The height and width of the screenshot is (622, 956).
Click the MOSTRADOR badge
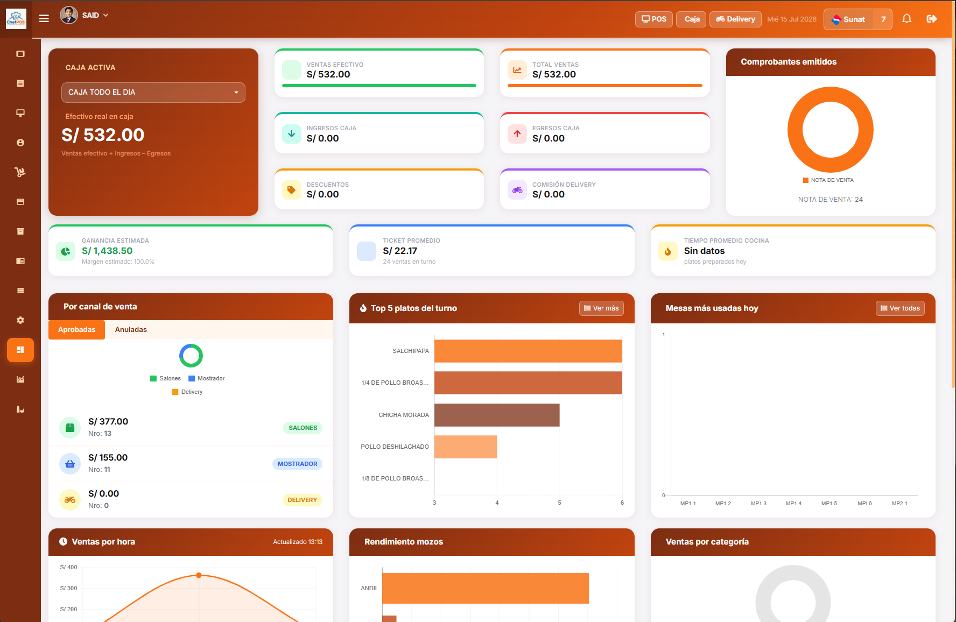297,464
